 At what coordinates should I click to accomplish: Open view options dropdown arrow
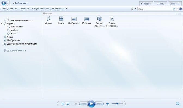(136, 9)
